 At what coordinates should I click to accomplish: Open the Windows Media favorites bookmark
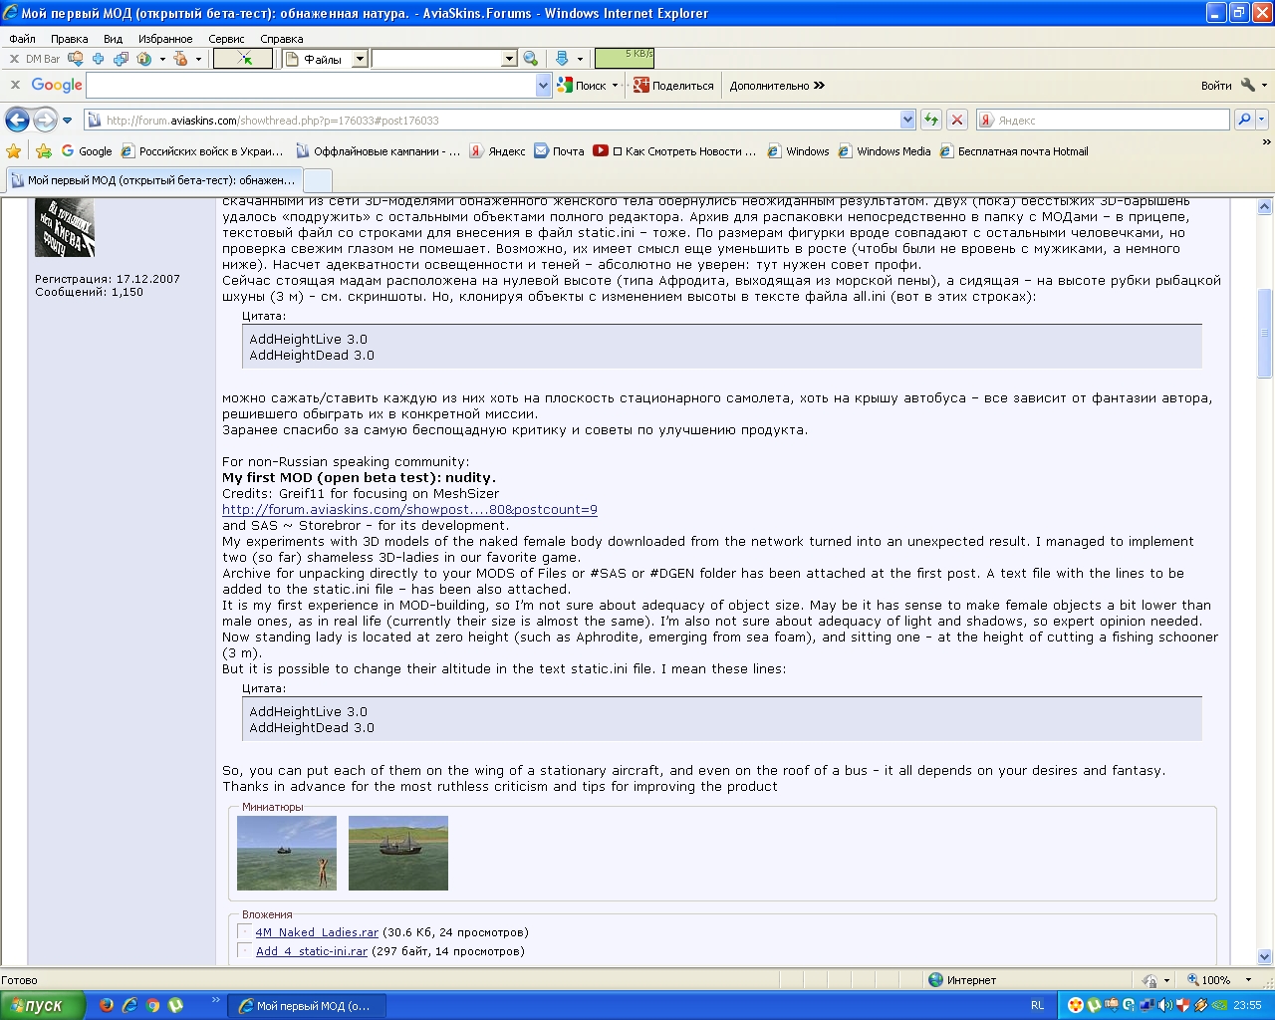(x=885, y=151)
